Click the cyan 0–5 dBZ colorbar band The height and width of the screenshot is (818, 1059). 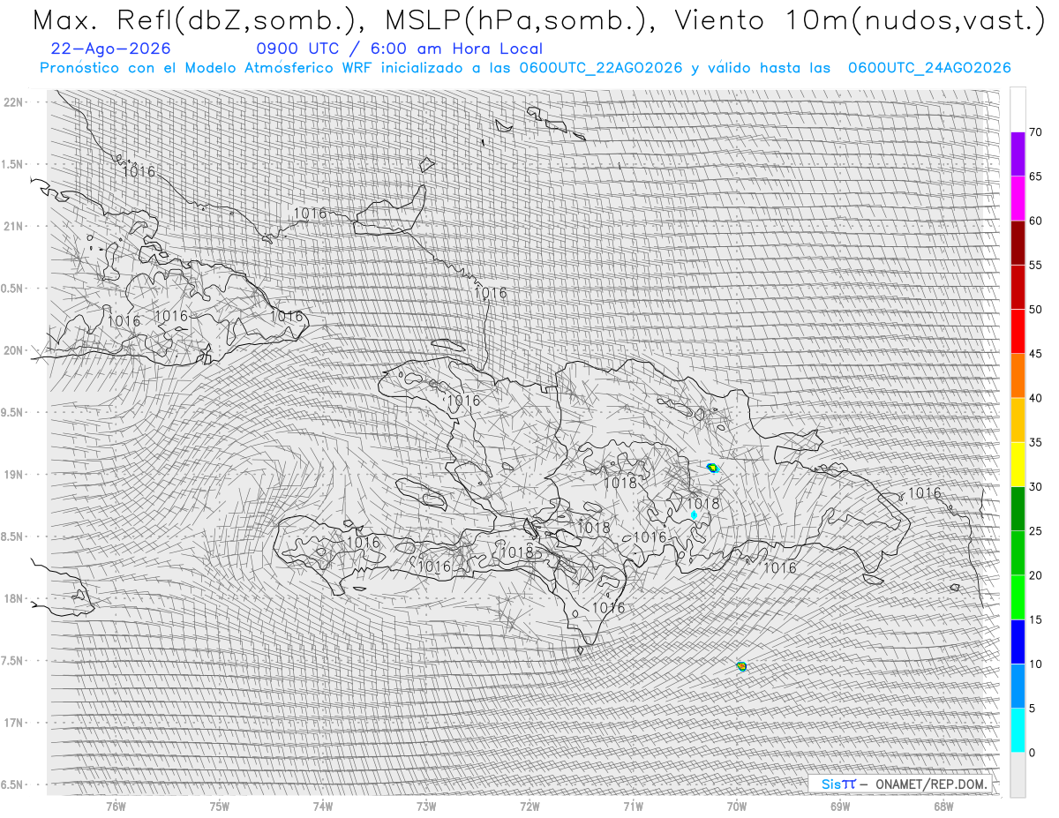1018,730
